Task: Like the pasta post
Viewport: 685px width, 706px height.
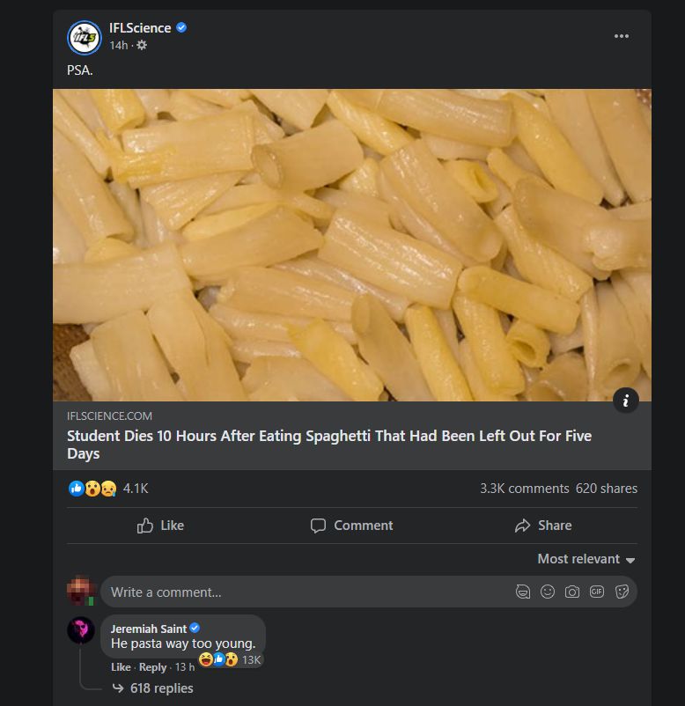Action: point(160,526)
